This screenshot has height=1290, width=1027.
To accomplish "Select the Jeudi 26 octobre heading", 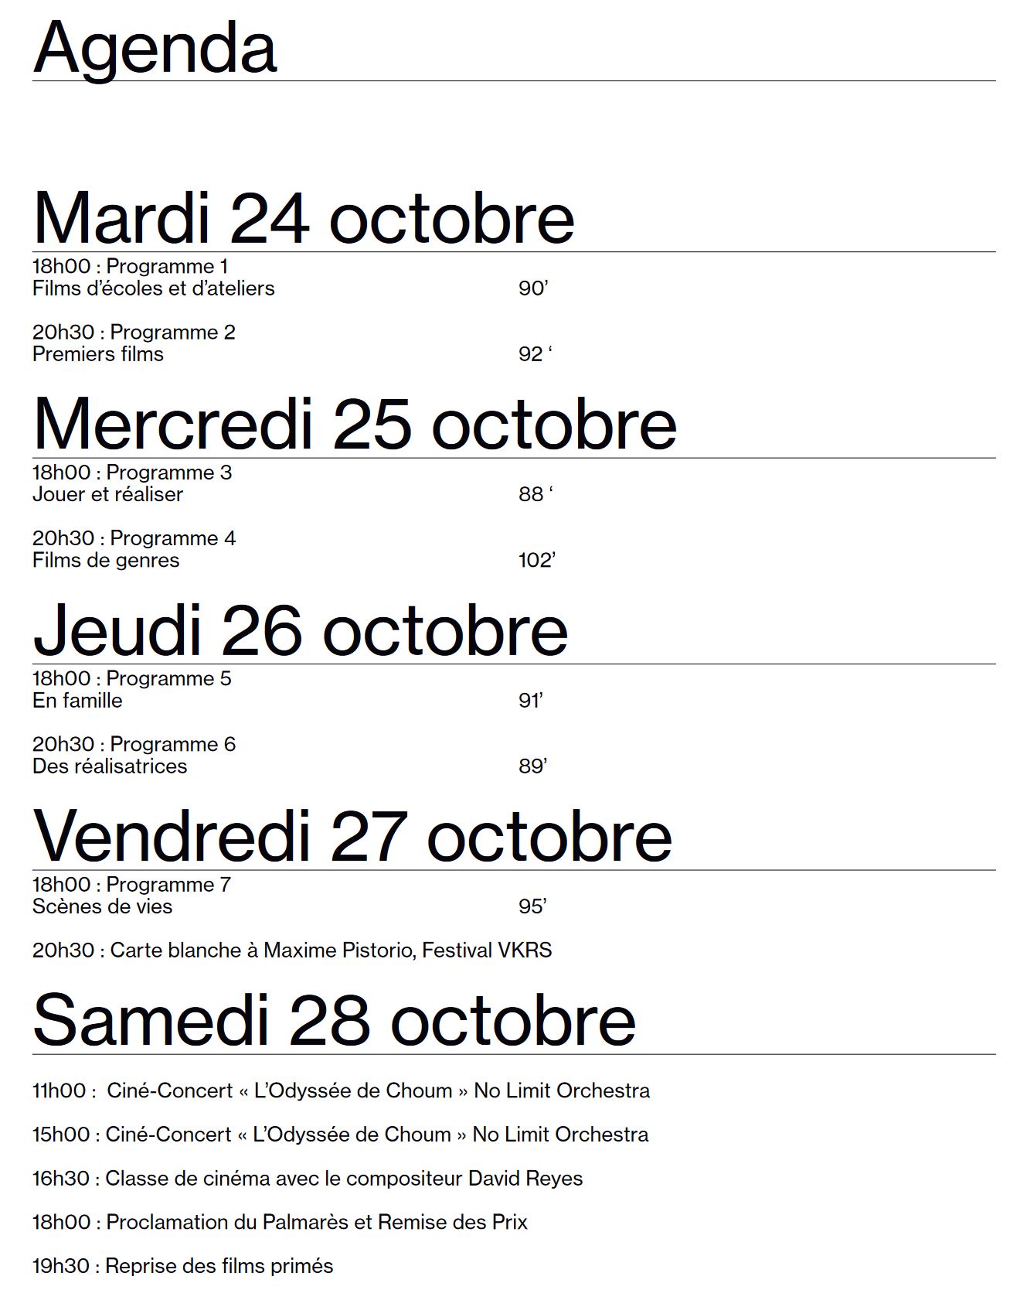I will [x=300, y=631].
